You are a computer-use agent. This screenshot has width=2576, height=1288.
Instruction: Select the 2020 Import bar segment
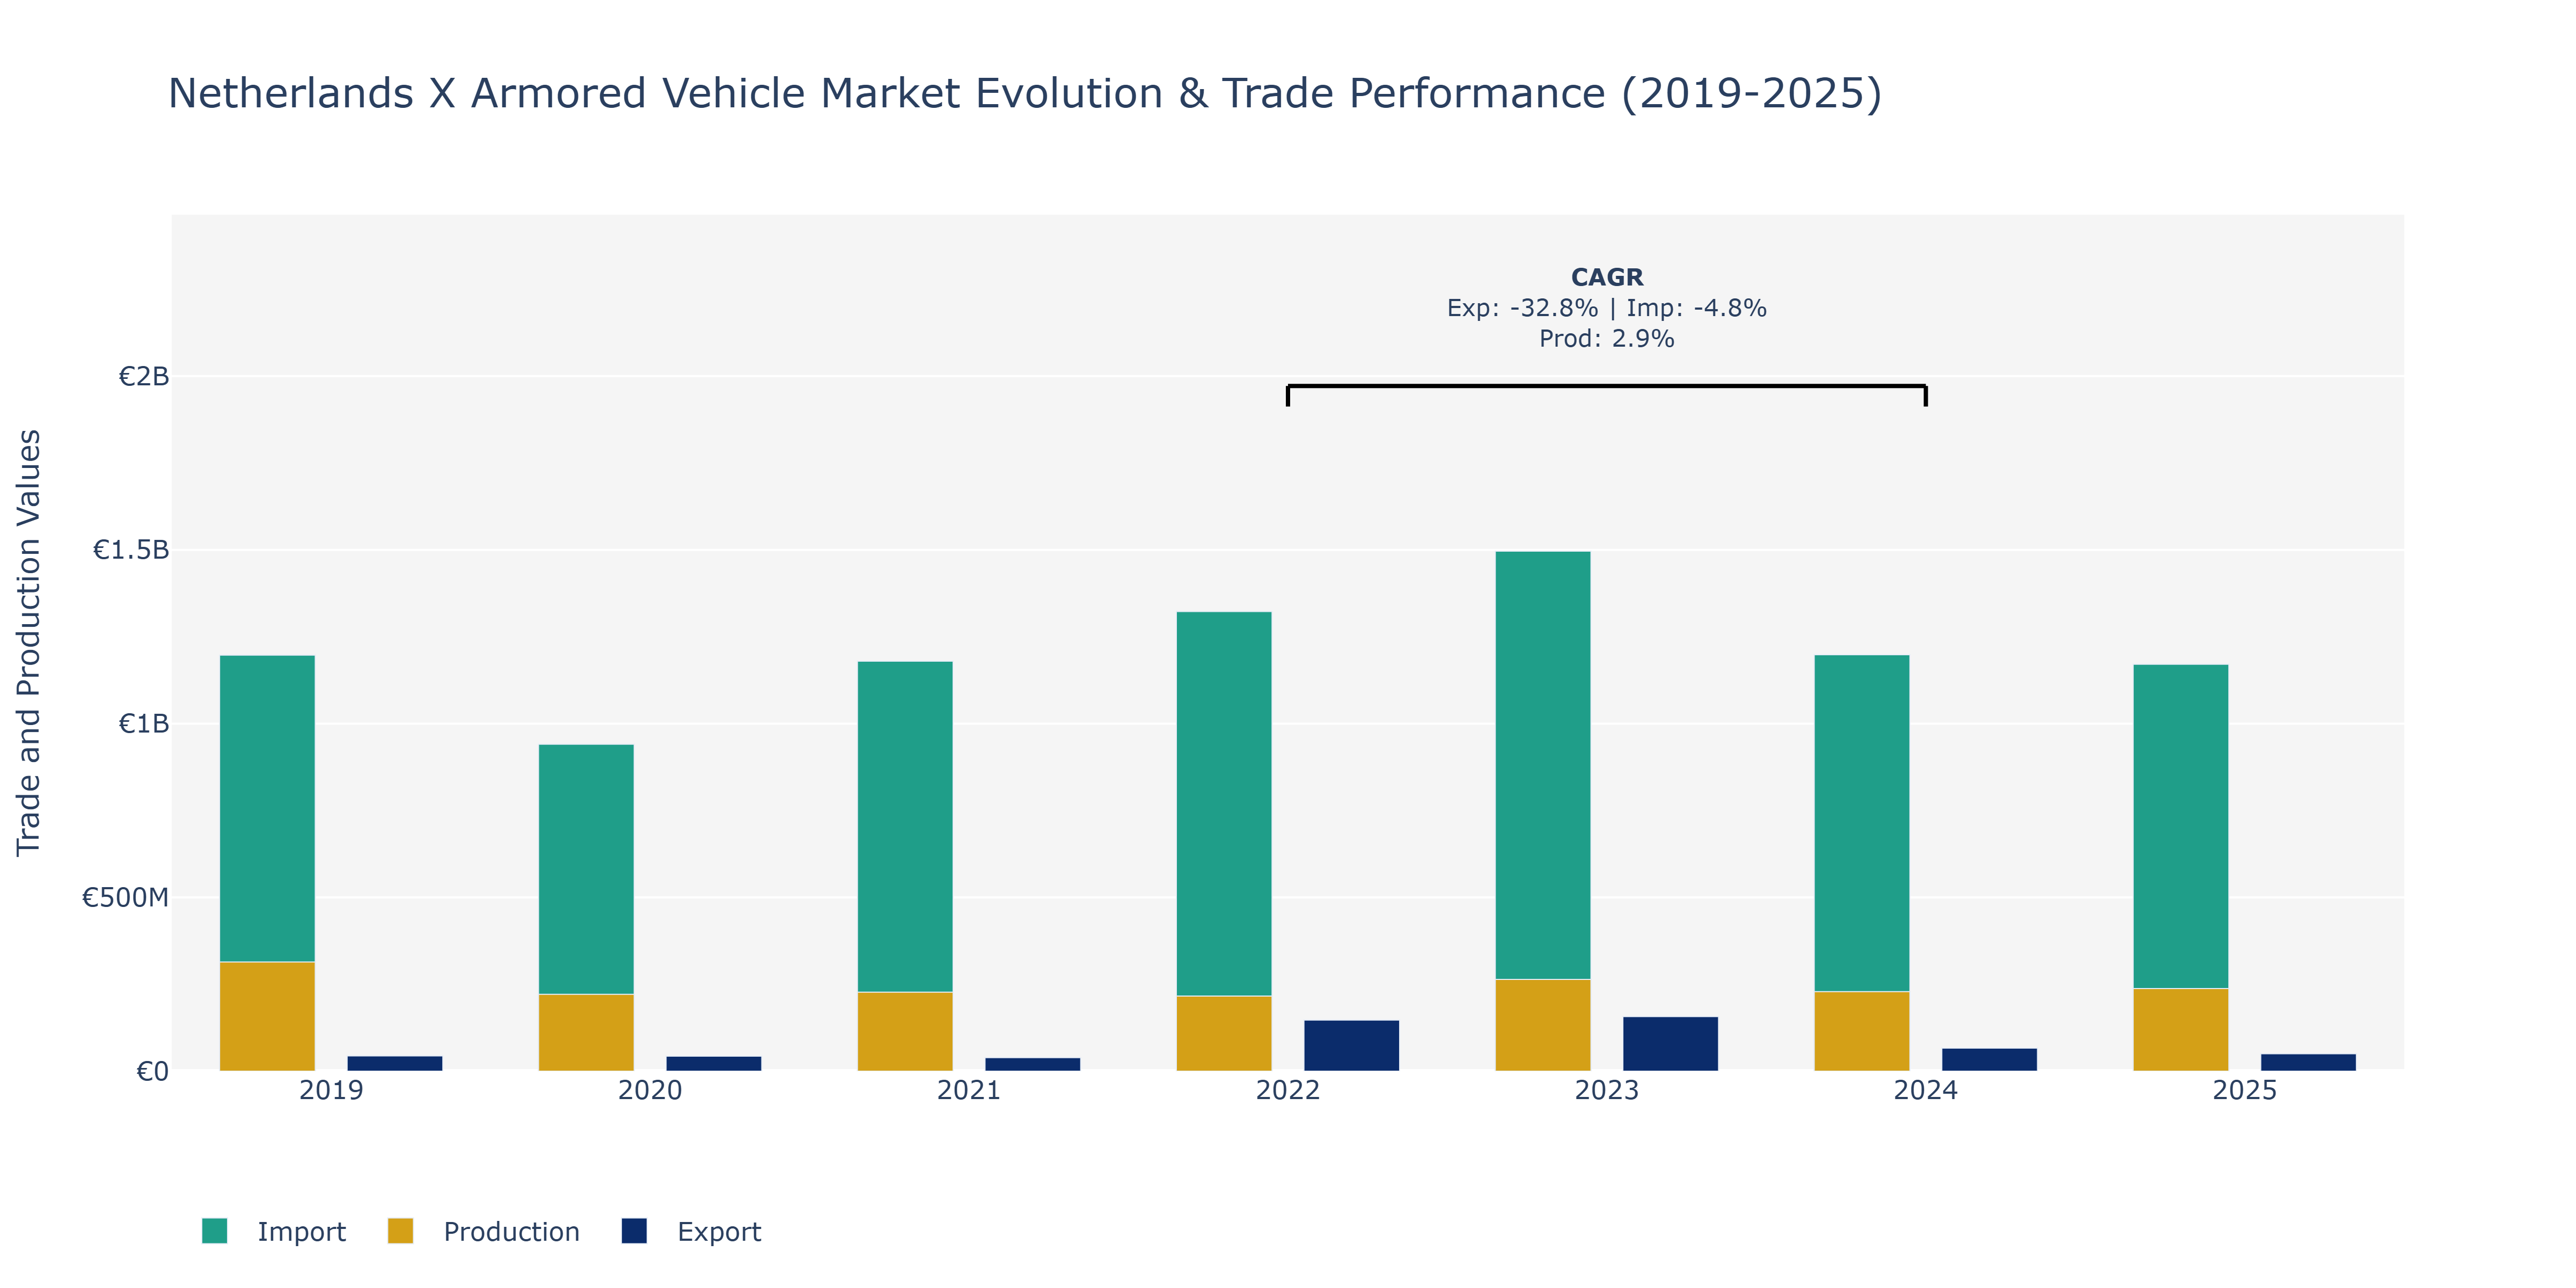[x=586, y=869]
